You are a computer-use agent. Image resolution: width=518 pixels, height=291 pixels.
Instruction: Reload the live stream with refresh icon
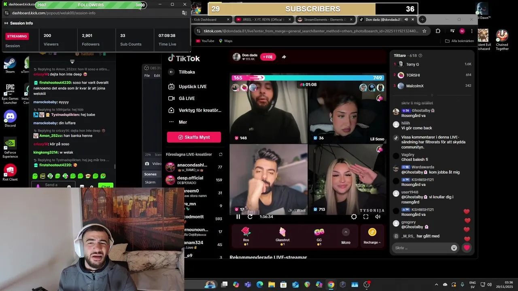[x=250, y=217]
